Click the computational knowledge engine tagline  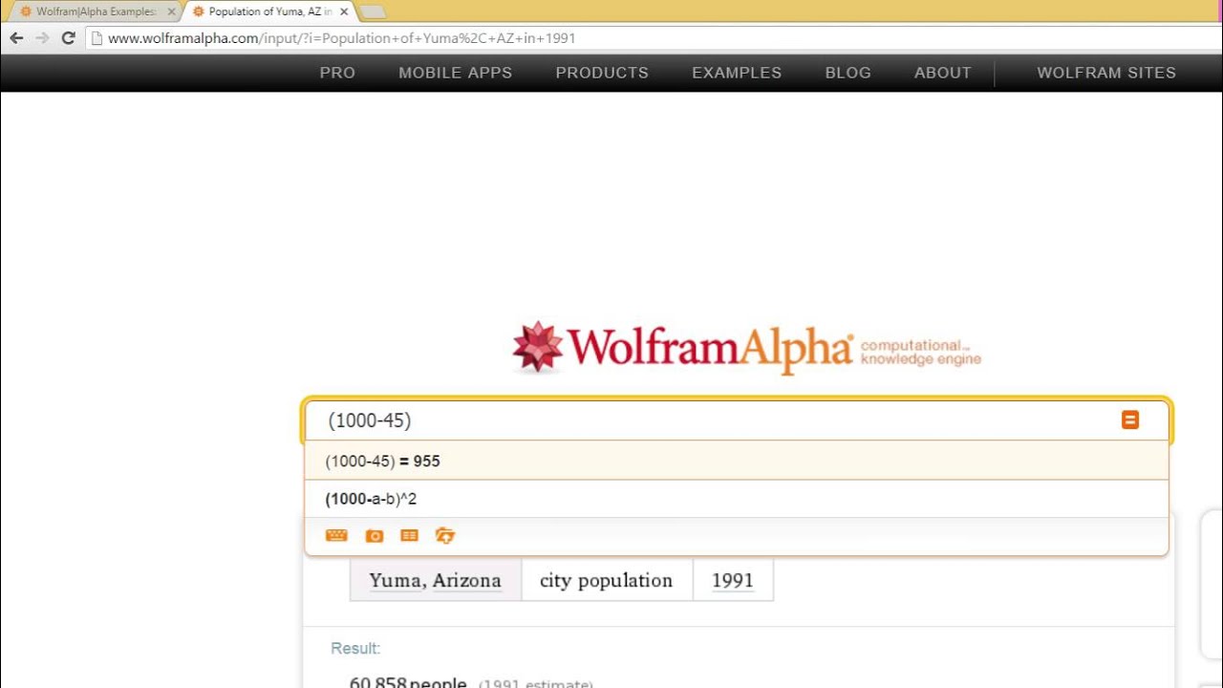pyautogui.click(x=920, y=352)
